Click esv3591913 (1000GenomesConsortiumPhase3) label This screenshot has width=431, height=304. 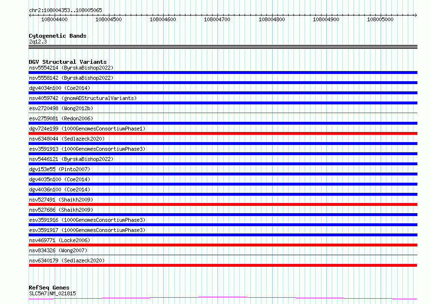(87, 149)
